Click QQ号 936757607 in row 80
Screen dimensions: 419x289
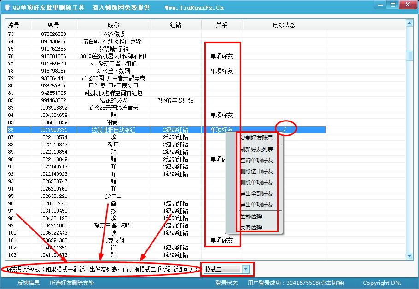[x=53, y=86]
